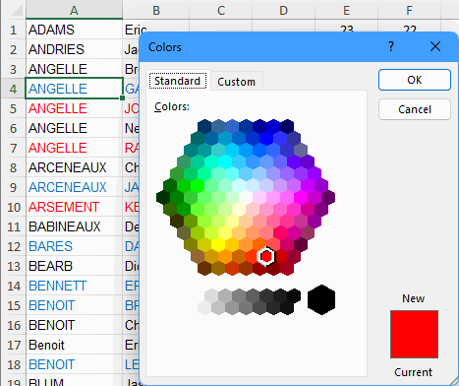
Task: Select cell A1 with ADAMS
Action: tap(74, 30)
